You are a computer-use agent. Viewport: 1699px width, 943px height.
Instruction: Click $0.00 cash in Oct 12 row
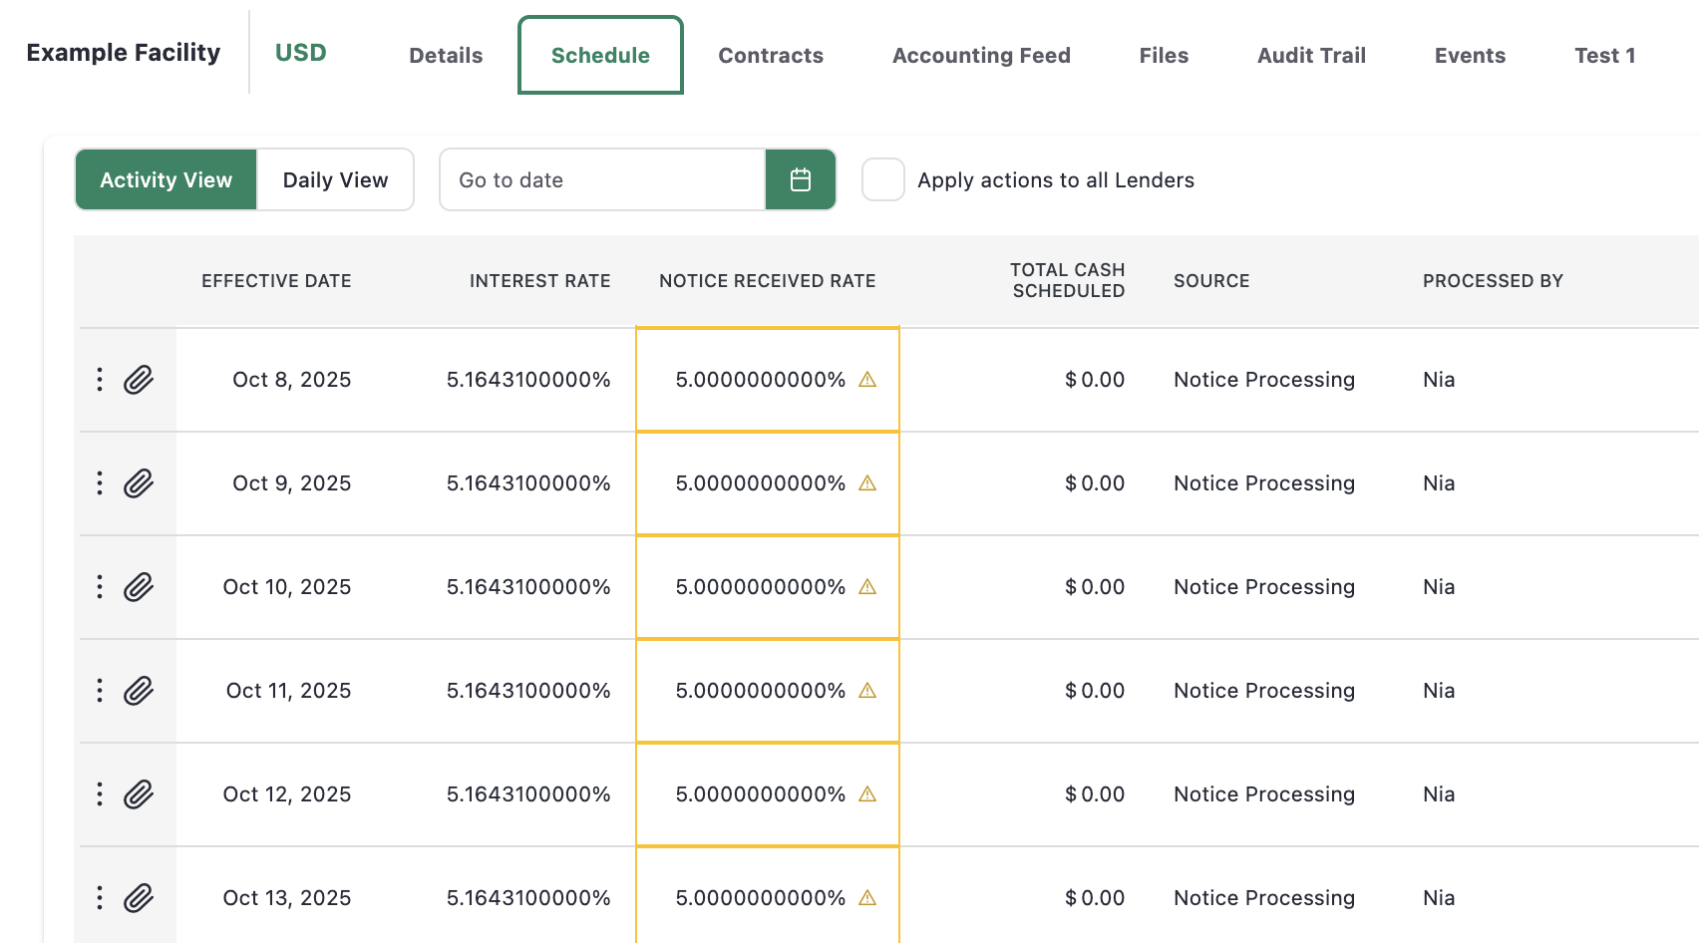coord(1095,794)
